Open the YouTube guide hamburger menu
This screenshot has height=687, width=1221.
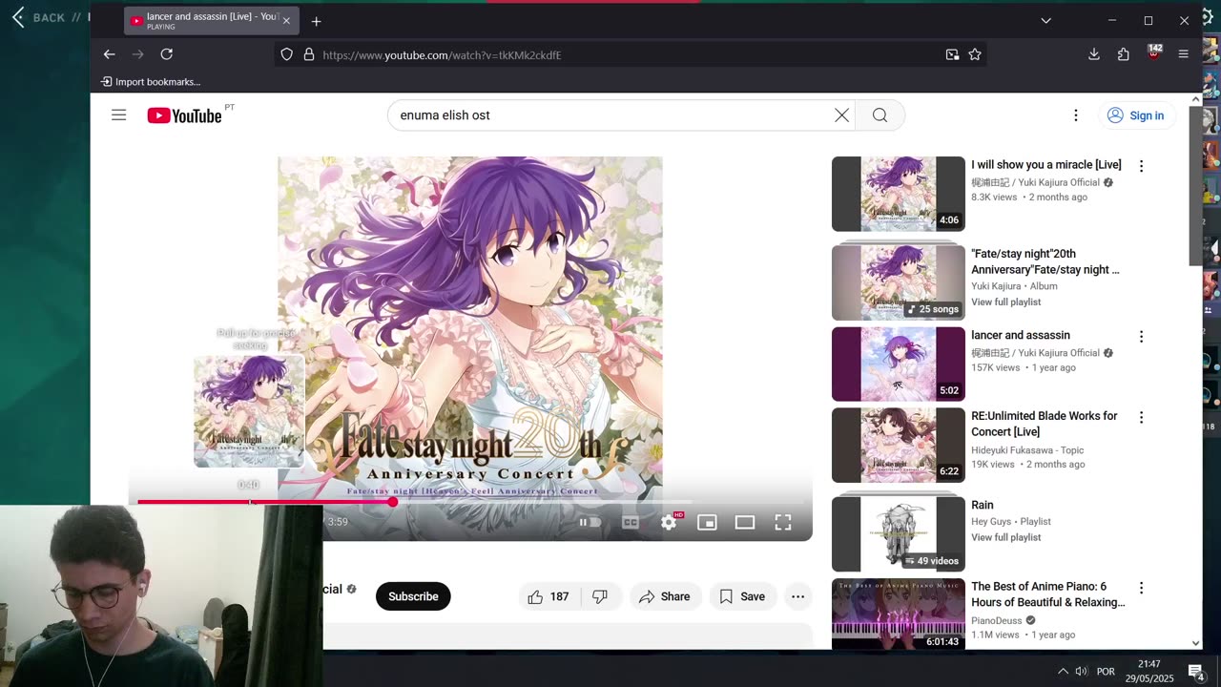tap(118, 115)
